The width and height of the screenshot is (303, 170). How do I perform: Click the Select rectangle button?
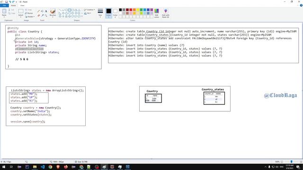[21, 12]
